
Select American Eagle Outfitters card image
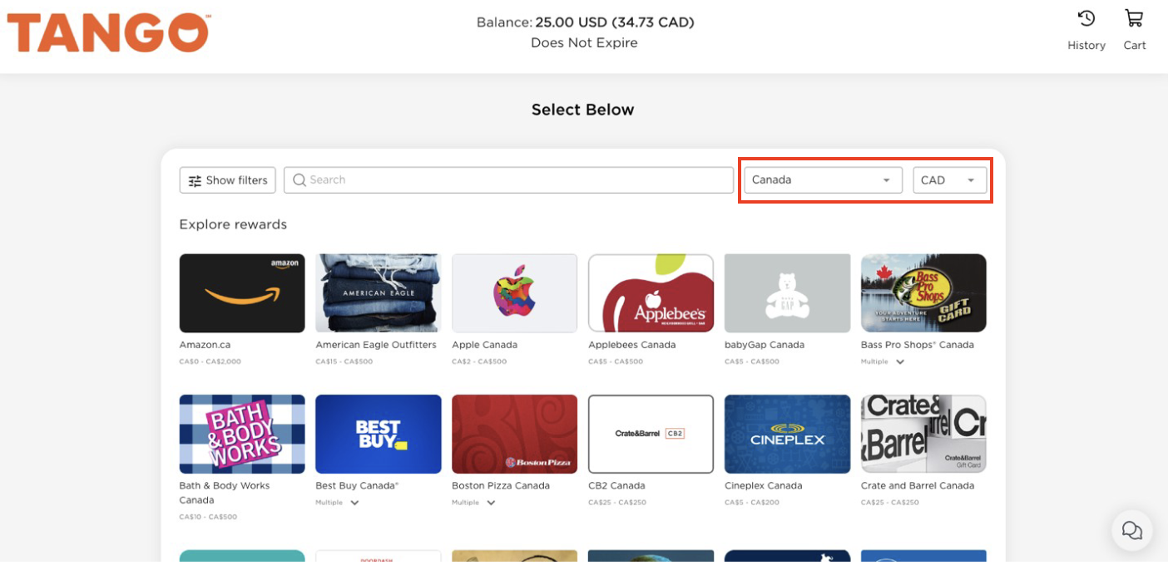click(380, 295)
